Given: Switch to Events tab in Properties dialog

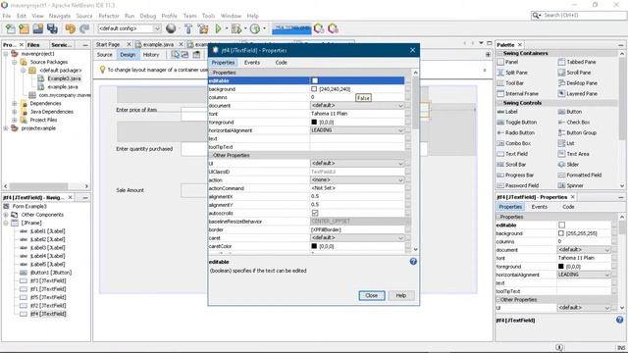Looking at the screenshot, I should 252,63.
